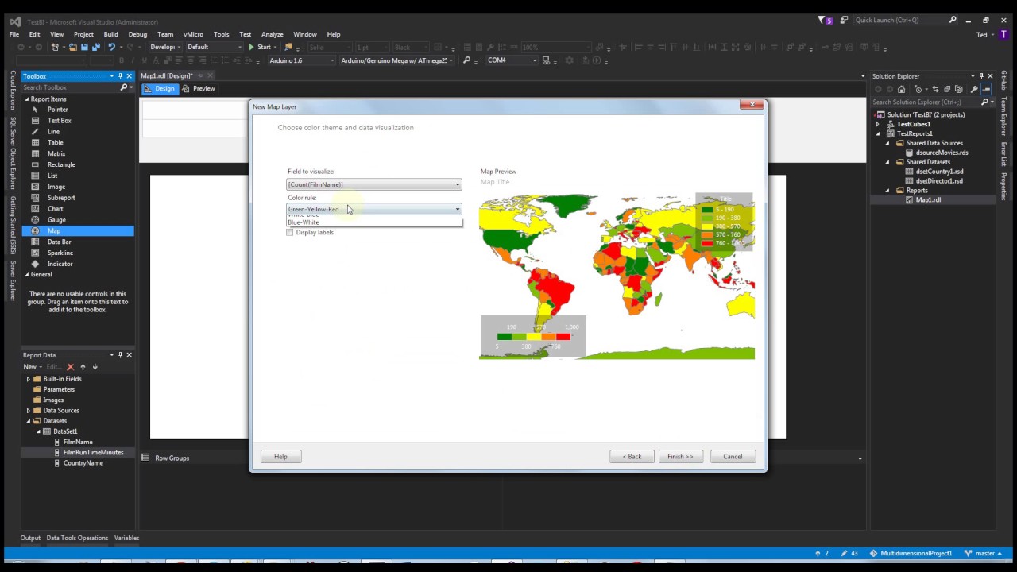
Task: Choose the Indicator report item icon
Action: click(x=35, y=264)
